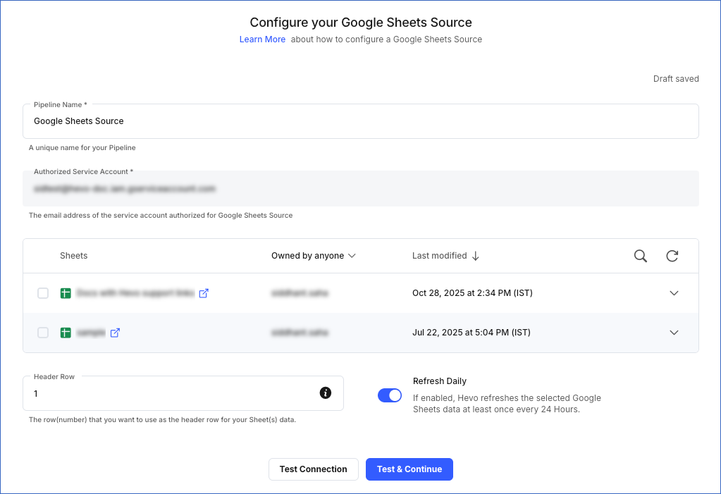Image resolution: width=721 pixels, height=494 pixels.
Task: Click the Google Sheets icon on the first row
Action: pyautogui.click(x=65, y=293)
